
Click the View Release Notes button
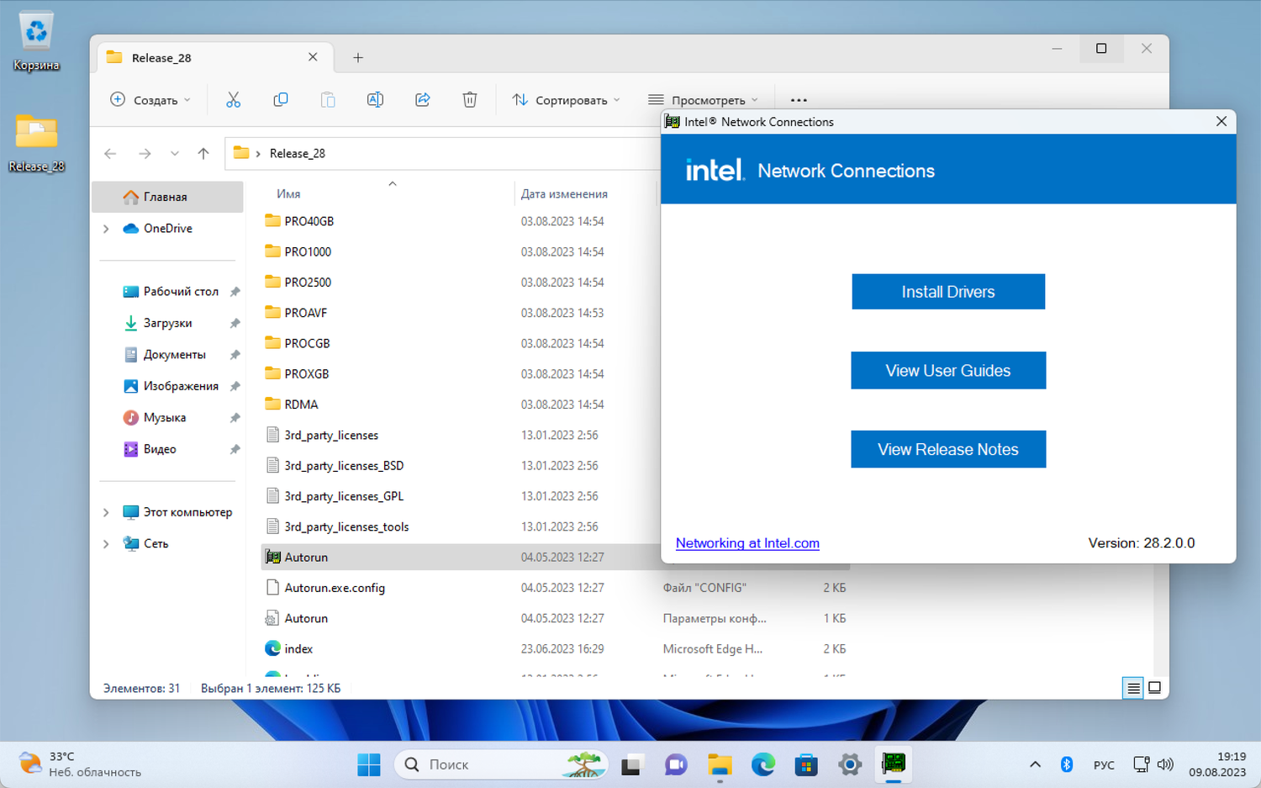(x=948, y=449)
